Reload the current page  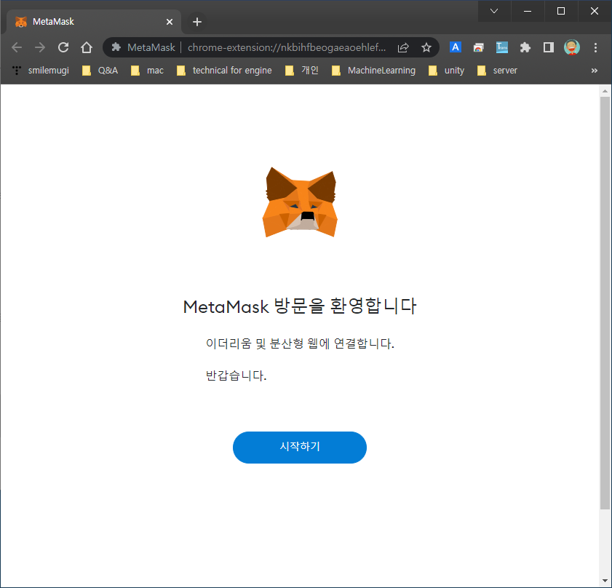click(x=63, y=47)
